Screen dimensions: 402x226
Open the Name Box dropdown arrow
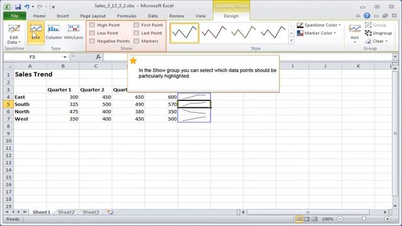65,57
